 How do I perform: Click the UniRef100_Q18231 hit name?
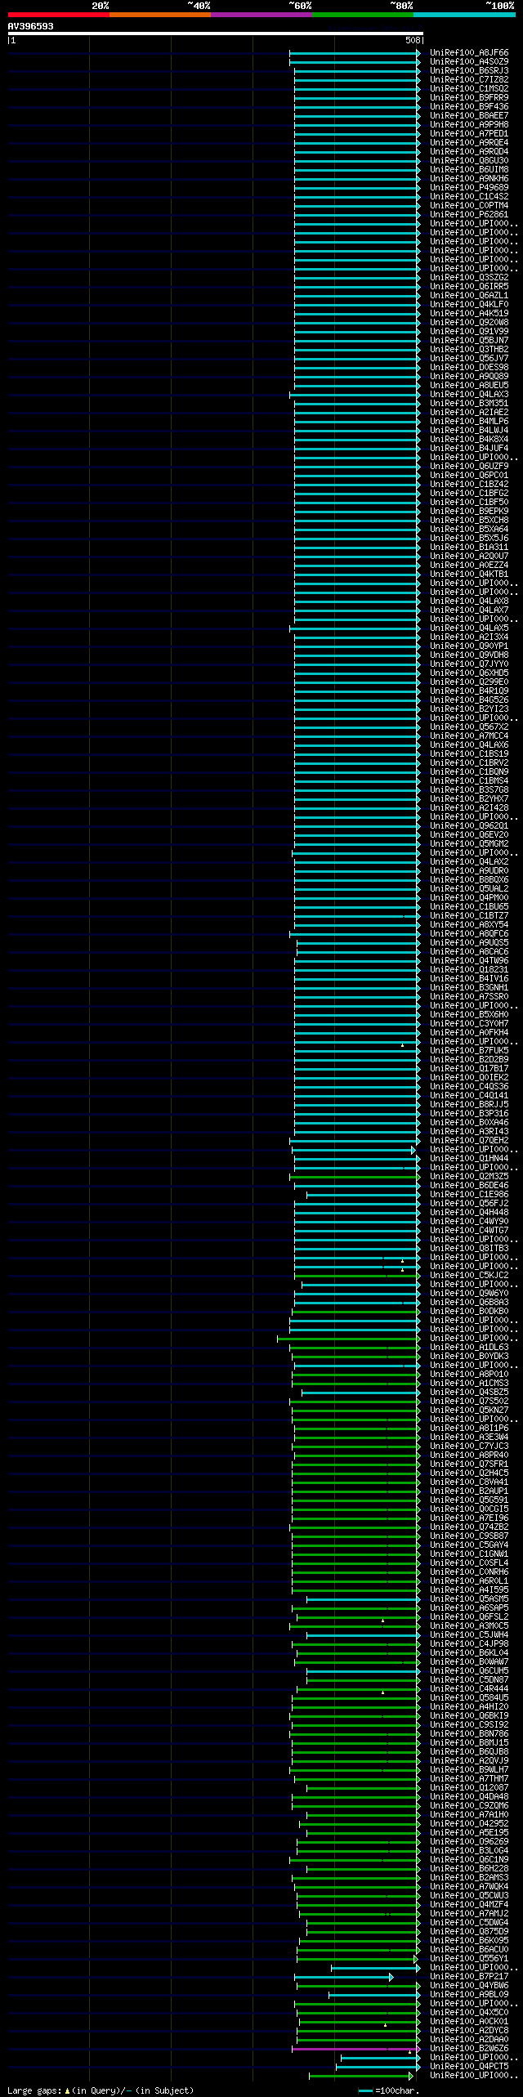coord(469,970)
